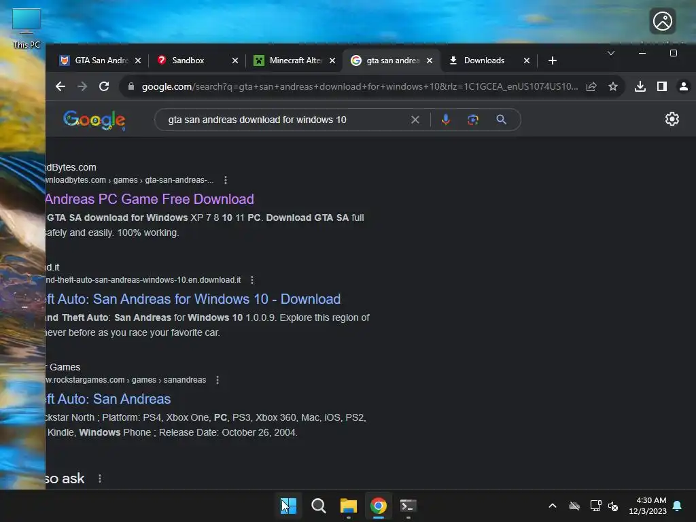Click the browser forward arrow
Screen dimensions: 696x522
(x=82, y=86)
